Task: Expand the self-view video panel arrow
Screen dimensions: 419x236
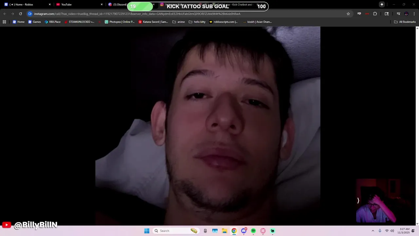Action: tap(358, 201)
